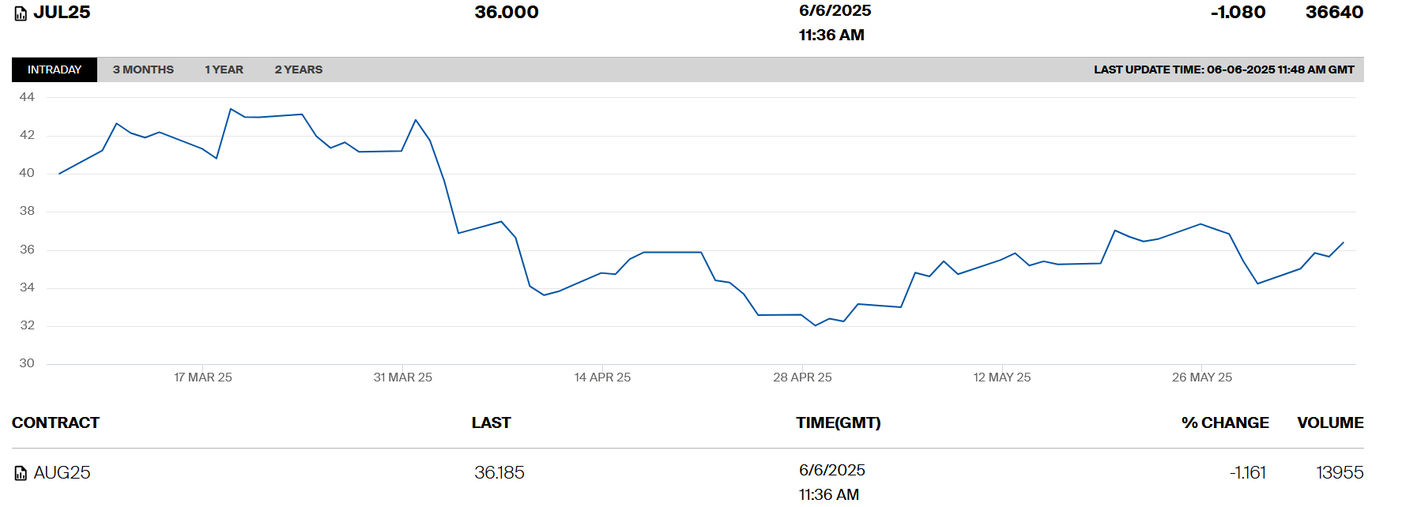
Task: Open the AUG25 contract row label
Action: [62, 472]
